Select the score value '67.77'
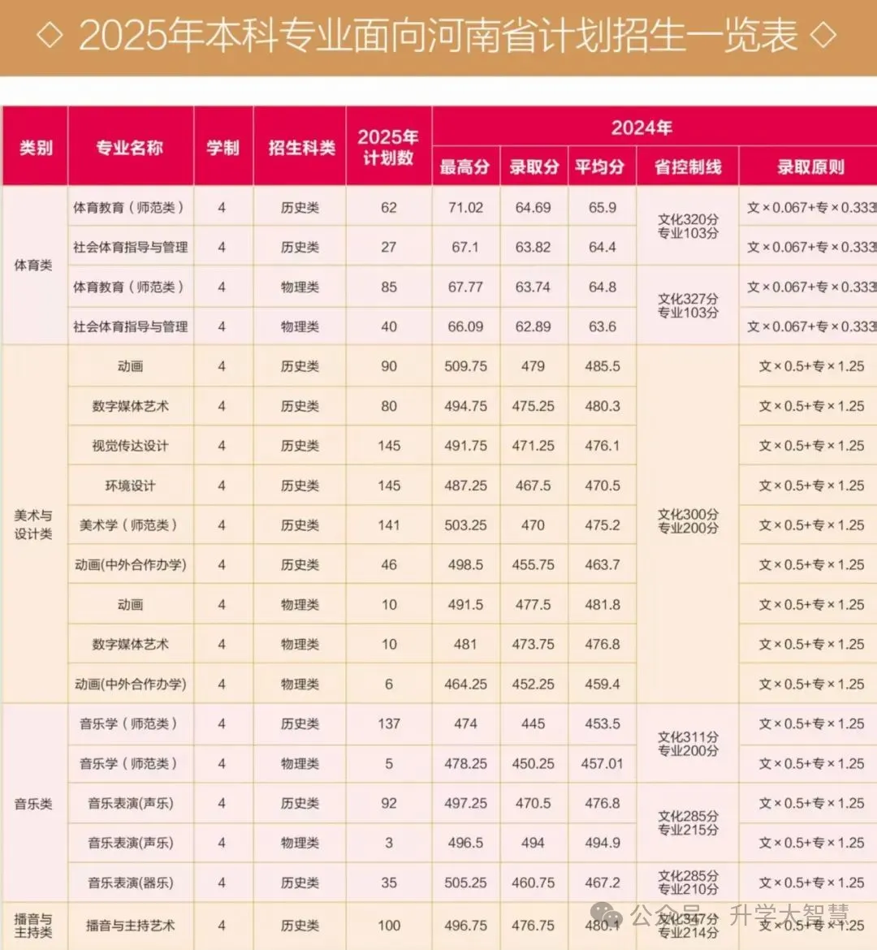 [465, 287]
